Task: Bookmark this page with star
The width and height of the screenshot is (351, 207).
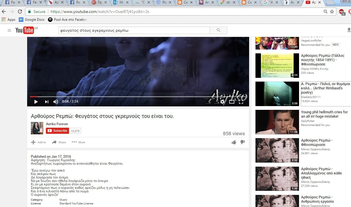Action: tap(332, 12)
